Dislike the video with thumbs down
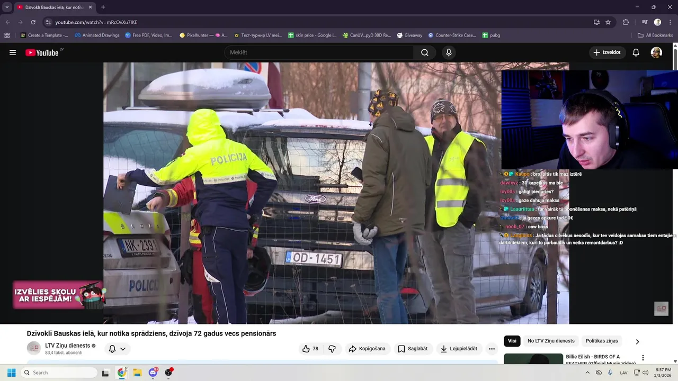 pos(332,349)
